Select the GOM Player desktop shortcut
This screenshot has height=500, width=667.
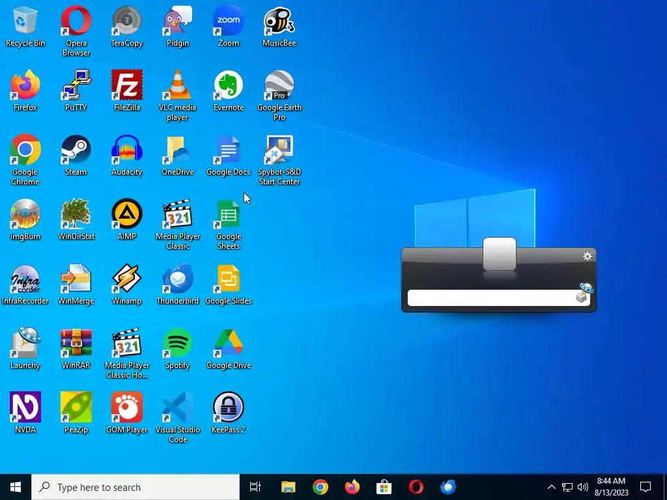[x=126, y=413]
